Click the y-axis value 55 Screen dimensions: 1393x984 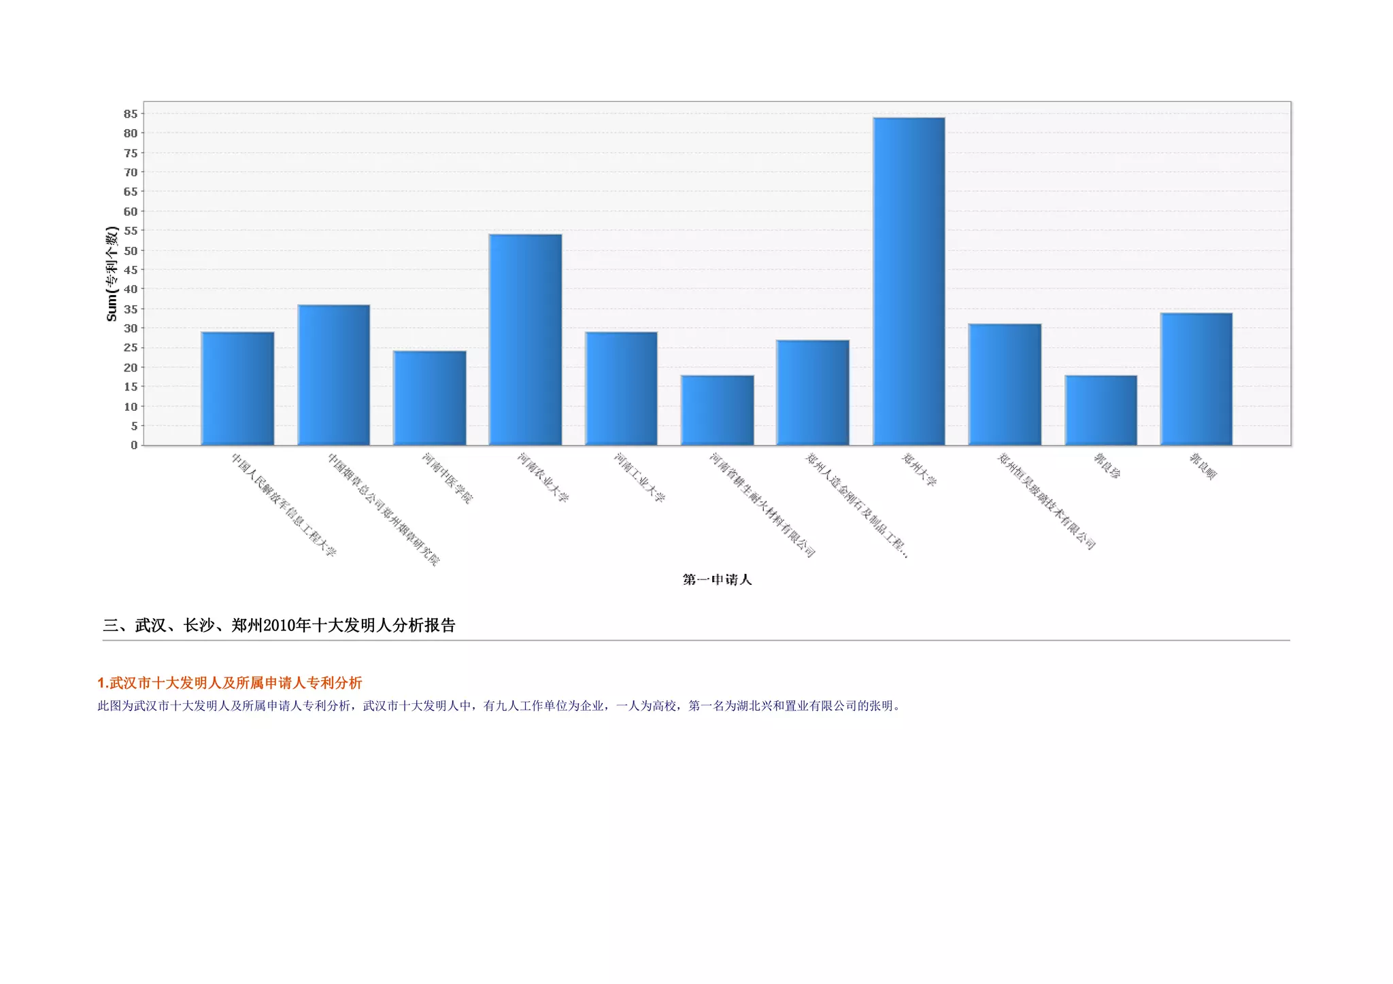coord(131,231)
